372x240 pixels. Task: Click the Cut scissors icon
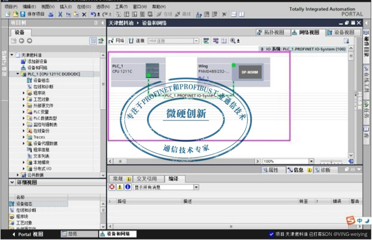(60, 14)
